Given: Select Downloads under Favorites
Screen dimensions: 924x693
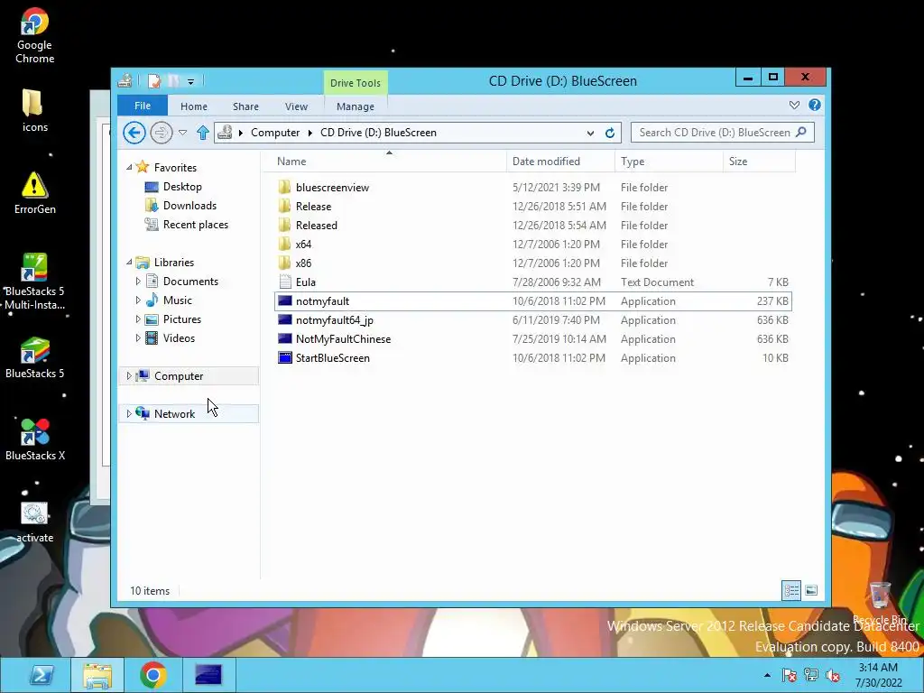Looking at the screenshot, I should [189, 206].
